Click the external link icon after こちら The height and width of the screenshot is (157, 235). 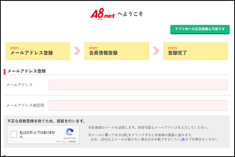coord(183,139)
